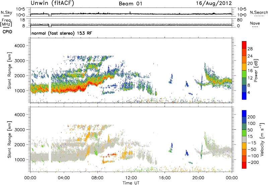
Task: Select the light green segment of Velocity colorbar
Action: click(244, 133)
